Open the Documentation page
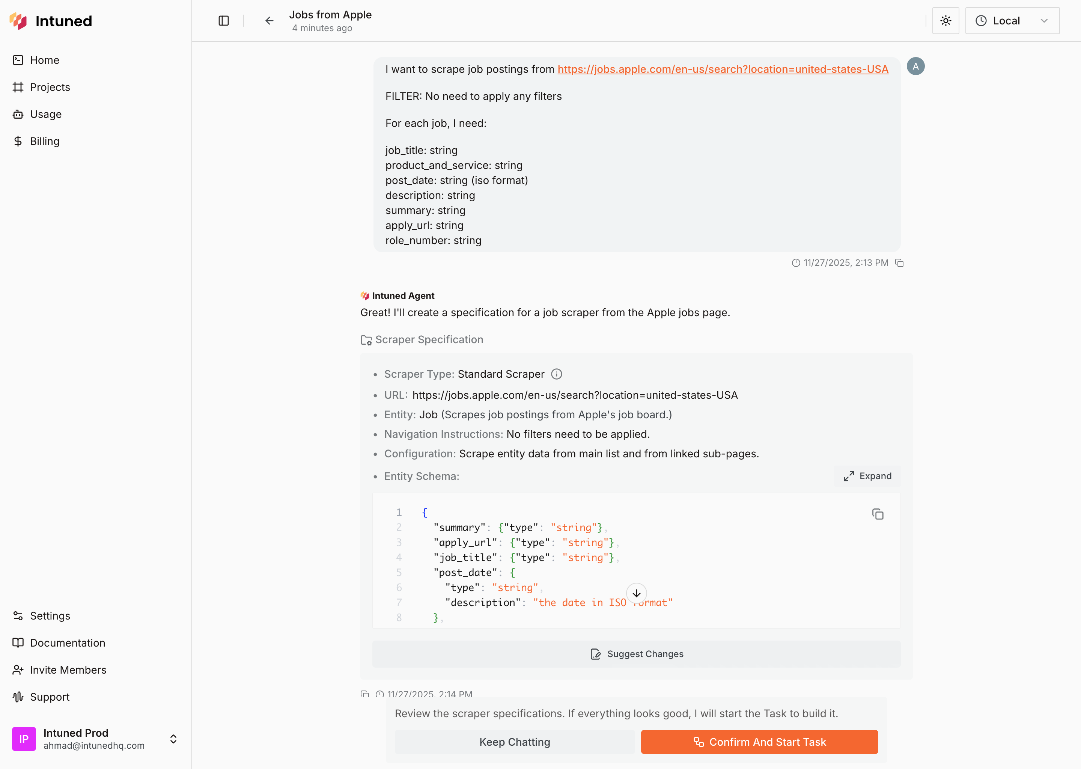Screen dimensions: 1081x769 coord(67,642)
